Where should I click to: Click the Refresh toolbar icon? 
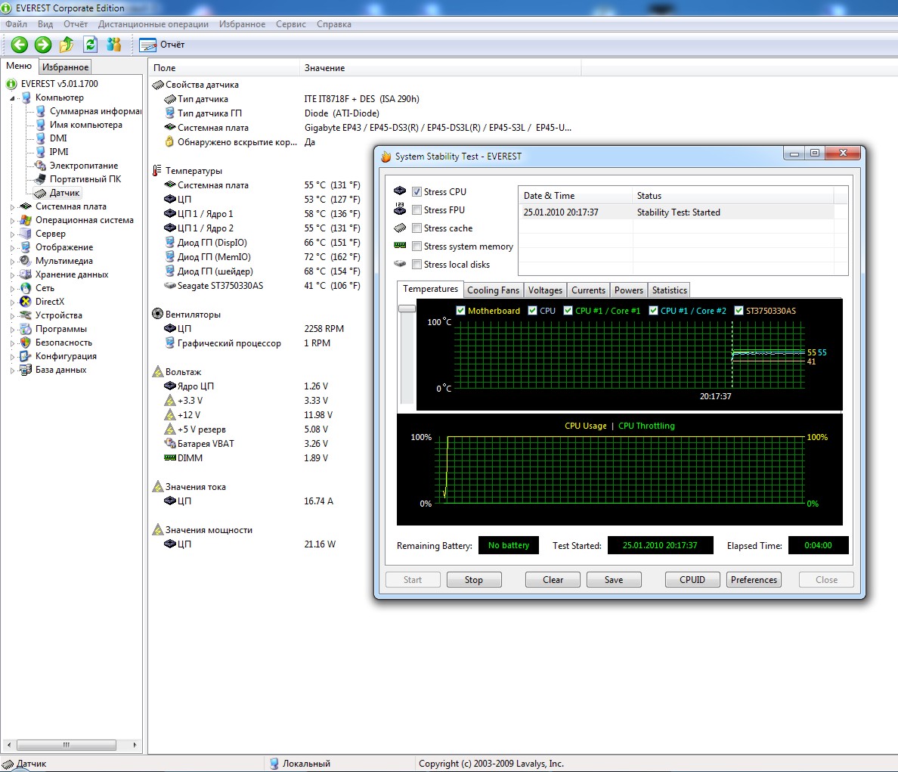(91, 45)
